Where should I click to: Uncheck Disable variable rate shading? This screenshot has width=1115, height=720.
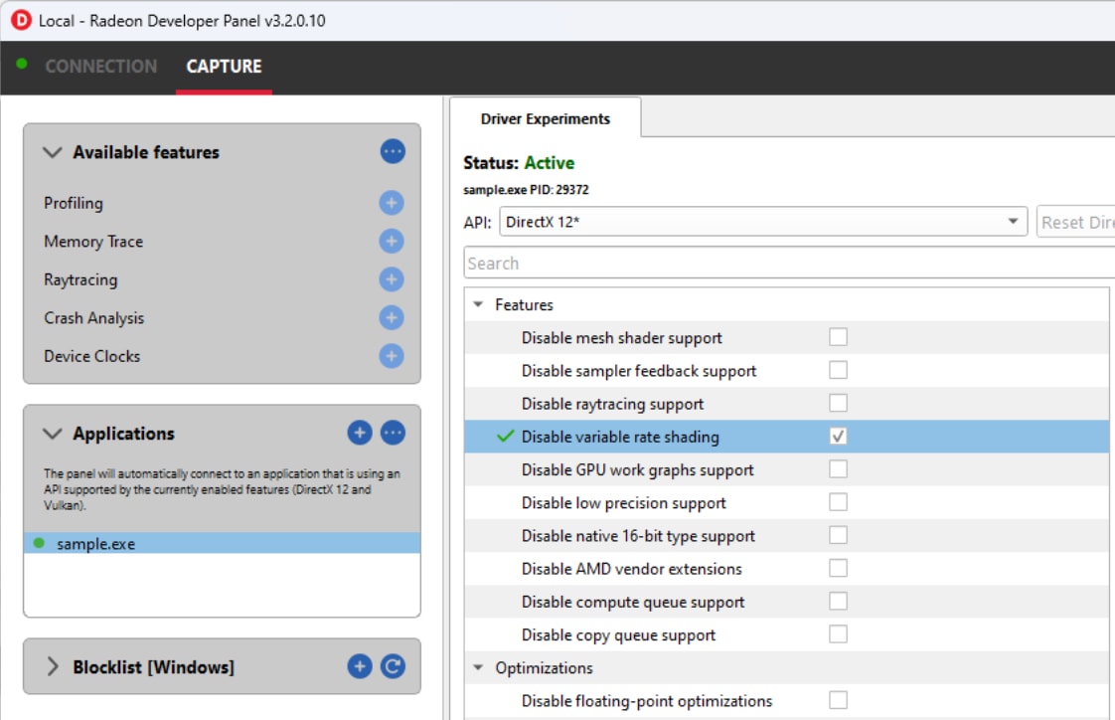click(x=838, y=437)
